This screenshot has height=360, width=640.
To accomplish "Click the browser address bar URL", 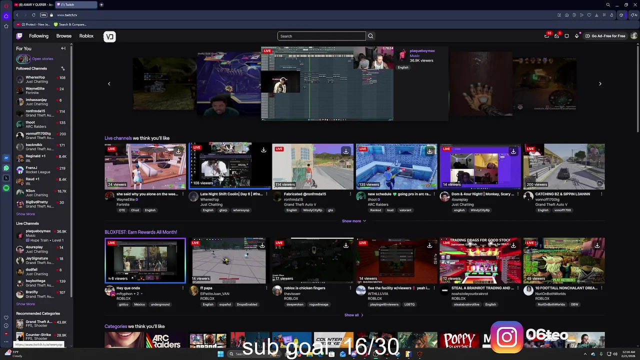I will coord(67,15).
